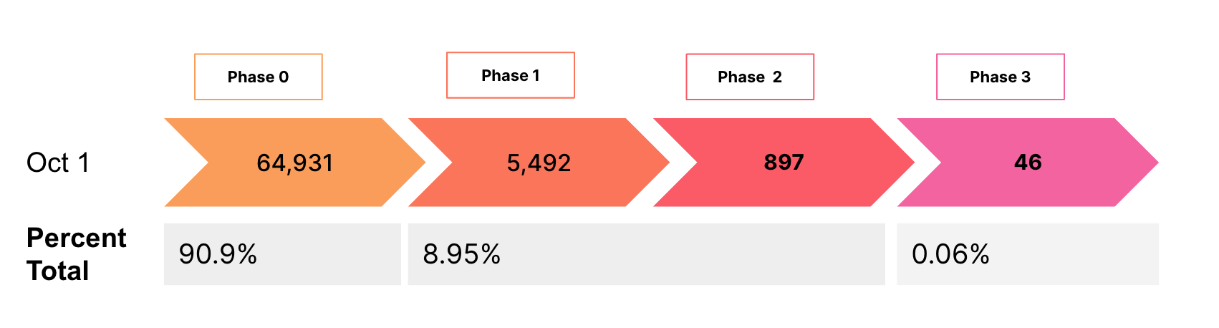Image resolution: width=1219 pixels, height=328 pixels.
Task: Choose the Phase 3 label box
Action: (1001, 77)
